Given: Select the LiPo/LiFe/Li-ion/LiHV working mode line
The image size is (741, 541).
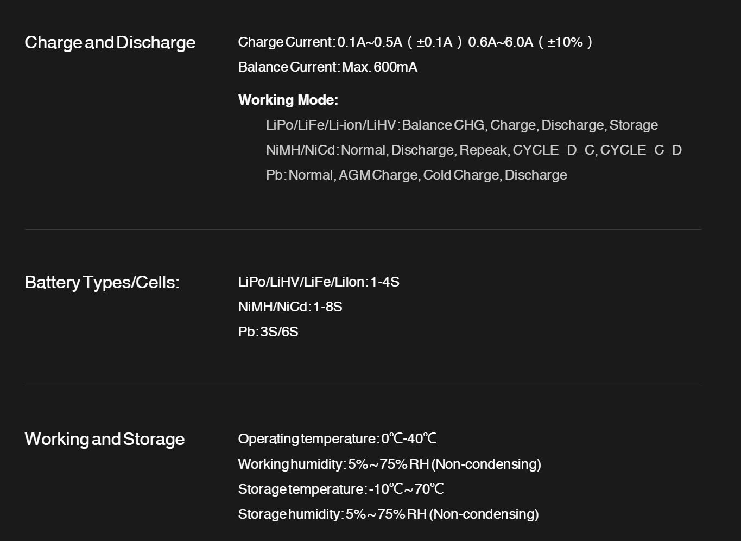Looking at the screenshot, I should click(461, 125).
